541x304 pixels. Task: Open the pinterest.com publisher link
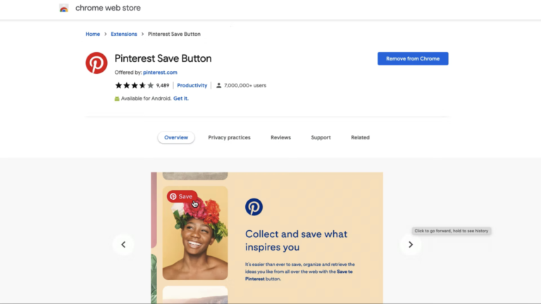point(160,72)
